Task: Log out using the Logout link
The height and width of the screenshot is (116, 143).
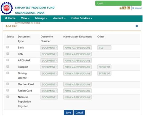Action: (137, 8)
